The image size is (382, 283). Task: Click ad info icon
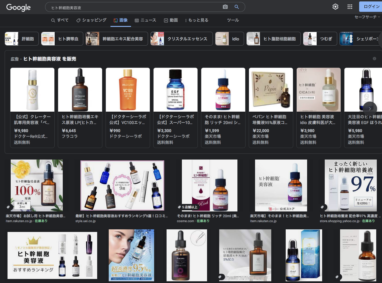pyautogui.click(x=374, y=59)
